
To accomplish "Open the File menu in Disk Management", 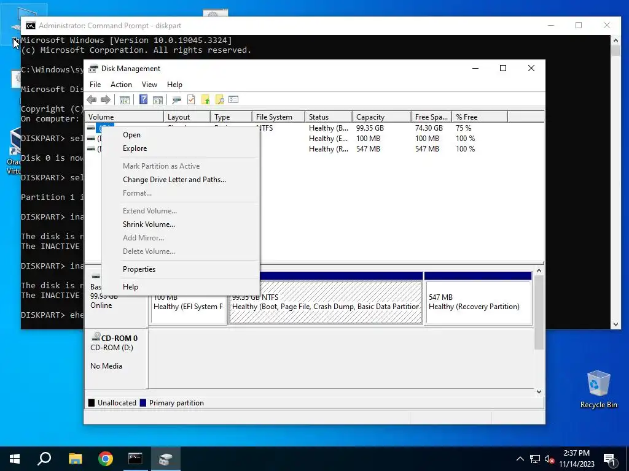I will pyautogui.click(x=95, y=85).
